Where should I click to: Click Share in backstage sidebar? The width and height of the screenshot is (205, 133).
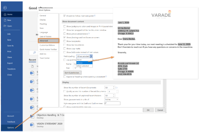click(10, 57)
